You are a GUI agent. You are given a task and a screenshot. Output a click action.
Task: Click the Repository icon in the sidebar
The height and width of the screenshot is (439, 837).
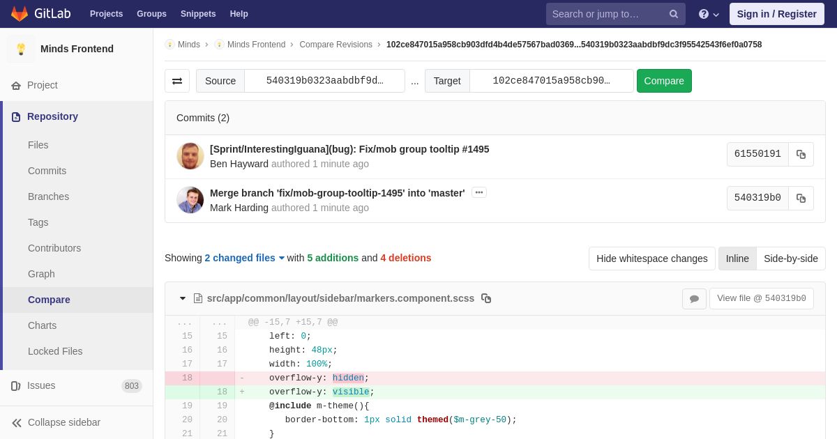click(16, 117)
